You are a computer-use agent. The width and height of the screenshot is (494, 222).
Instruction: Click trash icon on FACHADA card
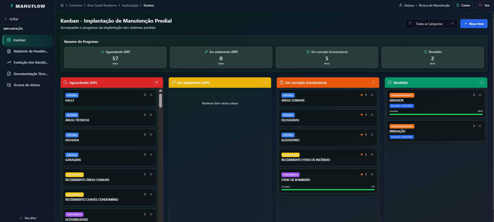click(x=145, y=134)
